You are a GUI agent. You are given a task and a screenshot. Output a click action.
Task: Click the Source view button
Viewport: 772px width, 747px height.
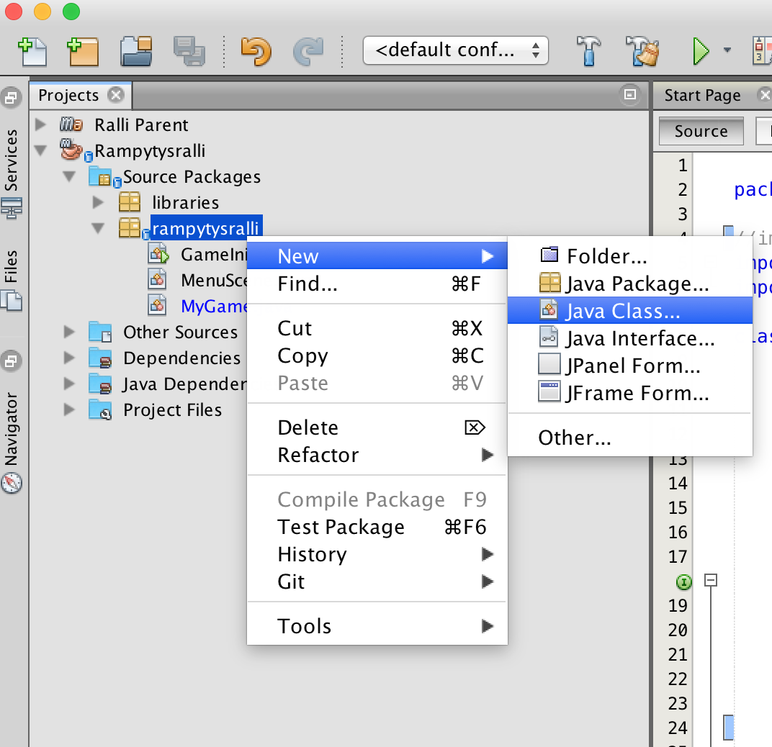point(701,132)
